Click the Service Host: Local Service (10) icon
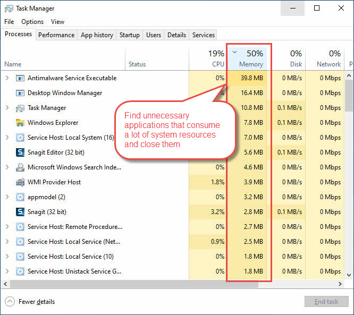 20,257
